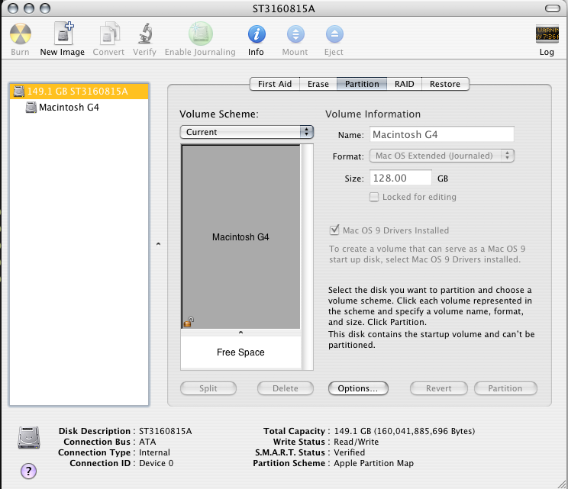Click the Connection ID Device 0 value
Screen dimensions: 568x489
click(157, 463)
